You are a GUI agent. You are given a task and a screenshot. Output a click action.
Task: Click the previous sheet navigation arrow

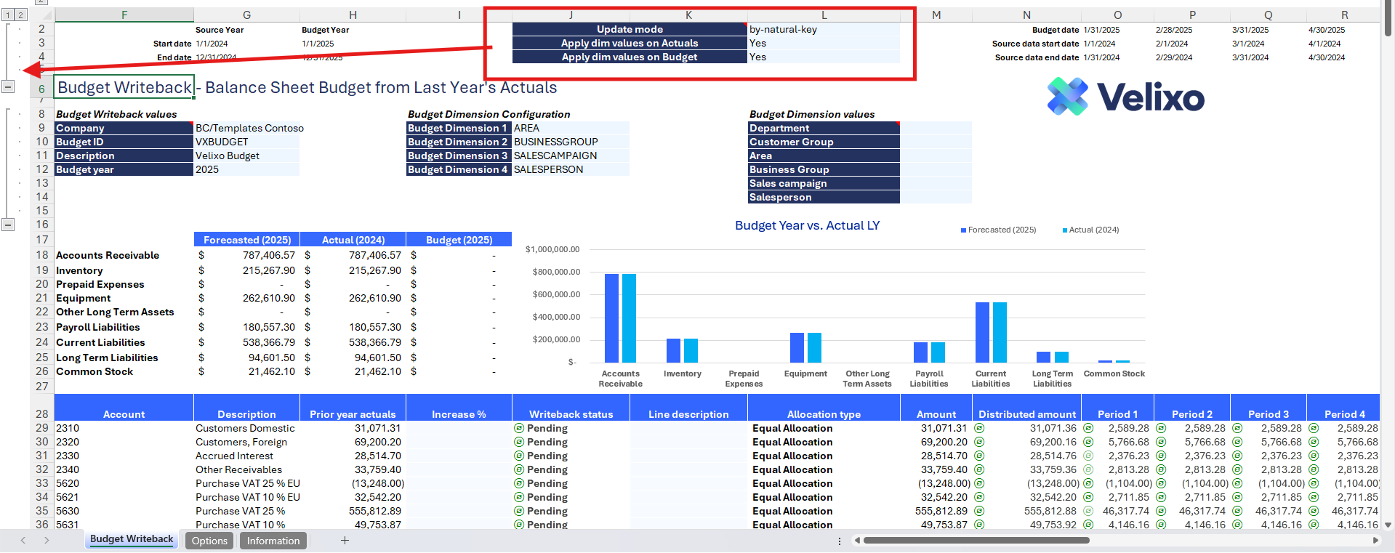[x=23, y=541]
